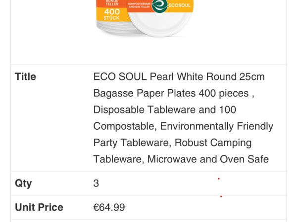Click the green ECOSOUL logo emblem
Image resolution: width=297 pixels, height=222 pixels.
(160, 5)
